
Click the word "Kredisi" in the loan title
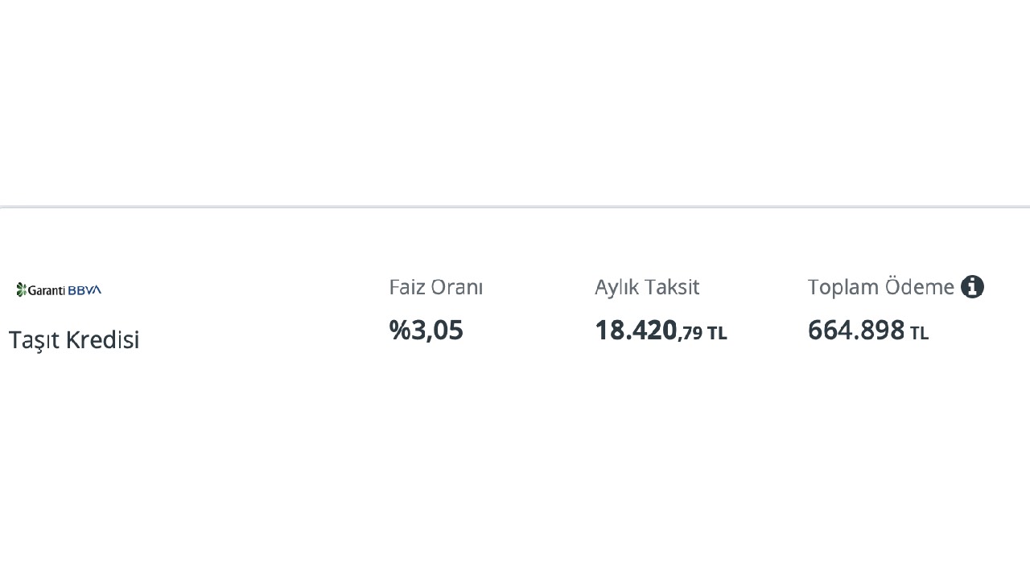(102, 339)
